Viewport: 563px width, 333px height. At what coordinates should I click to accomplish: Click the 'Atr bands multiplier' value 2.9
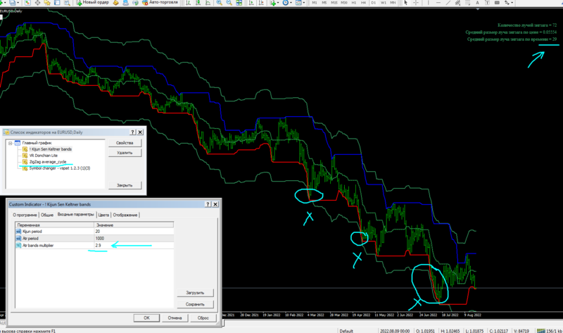point(99,244)
